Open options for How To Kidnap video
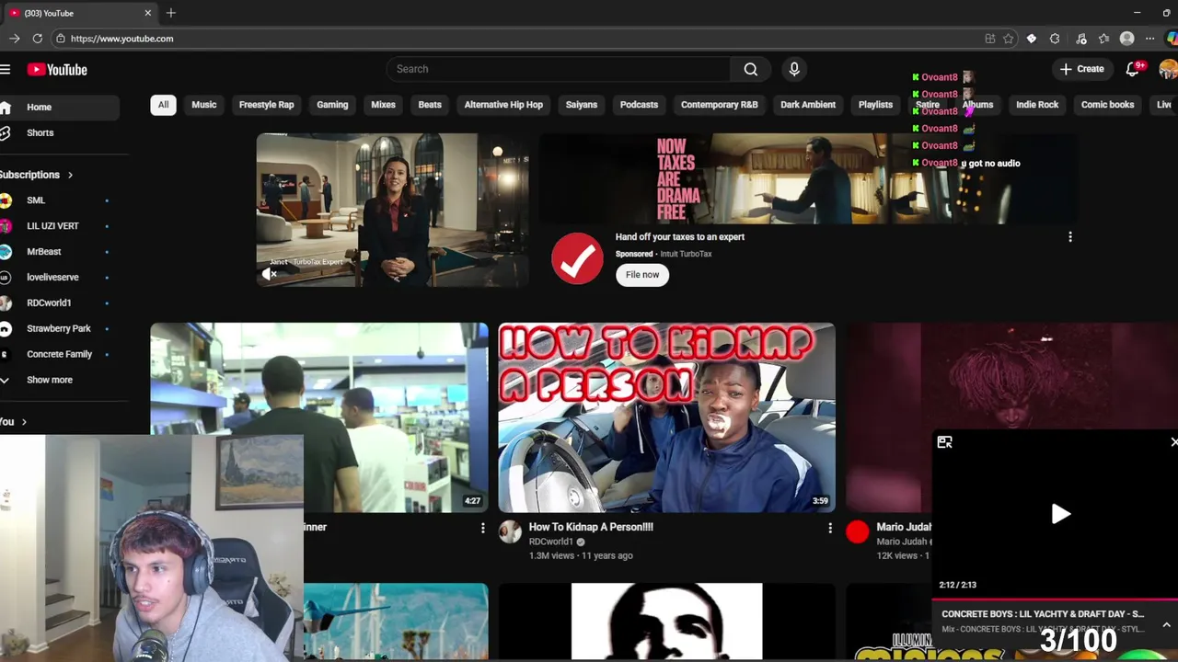The height and width of the screenshot is (662, 1178). [x=829, y=528]
